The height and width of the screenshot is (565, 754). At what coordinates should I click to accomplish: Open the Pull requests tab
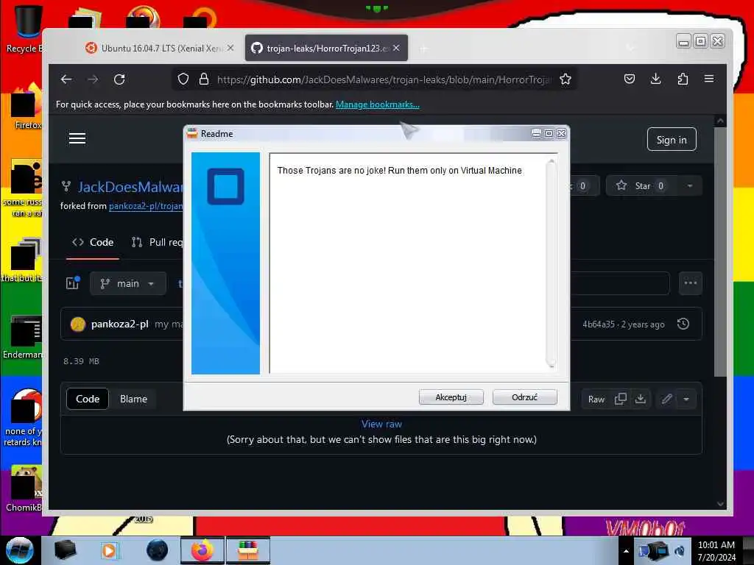157,242
